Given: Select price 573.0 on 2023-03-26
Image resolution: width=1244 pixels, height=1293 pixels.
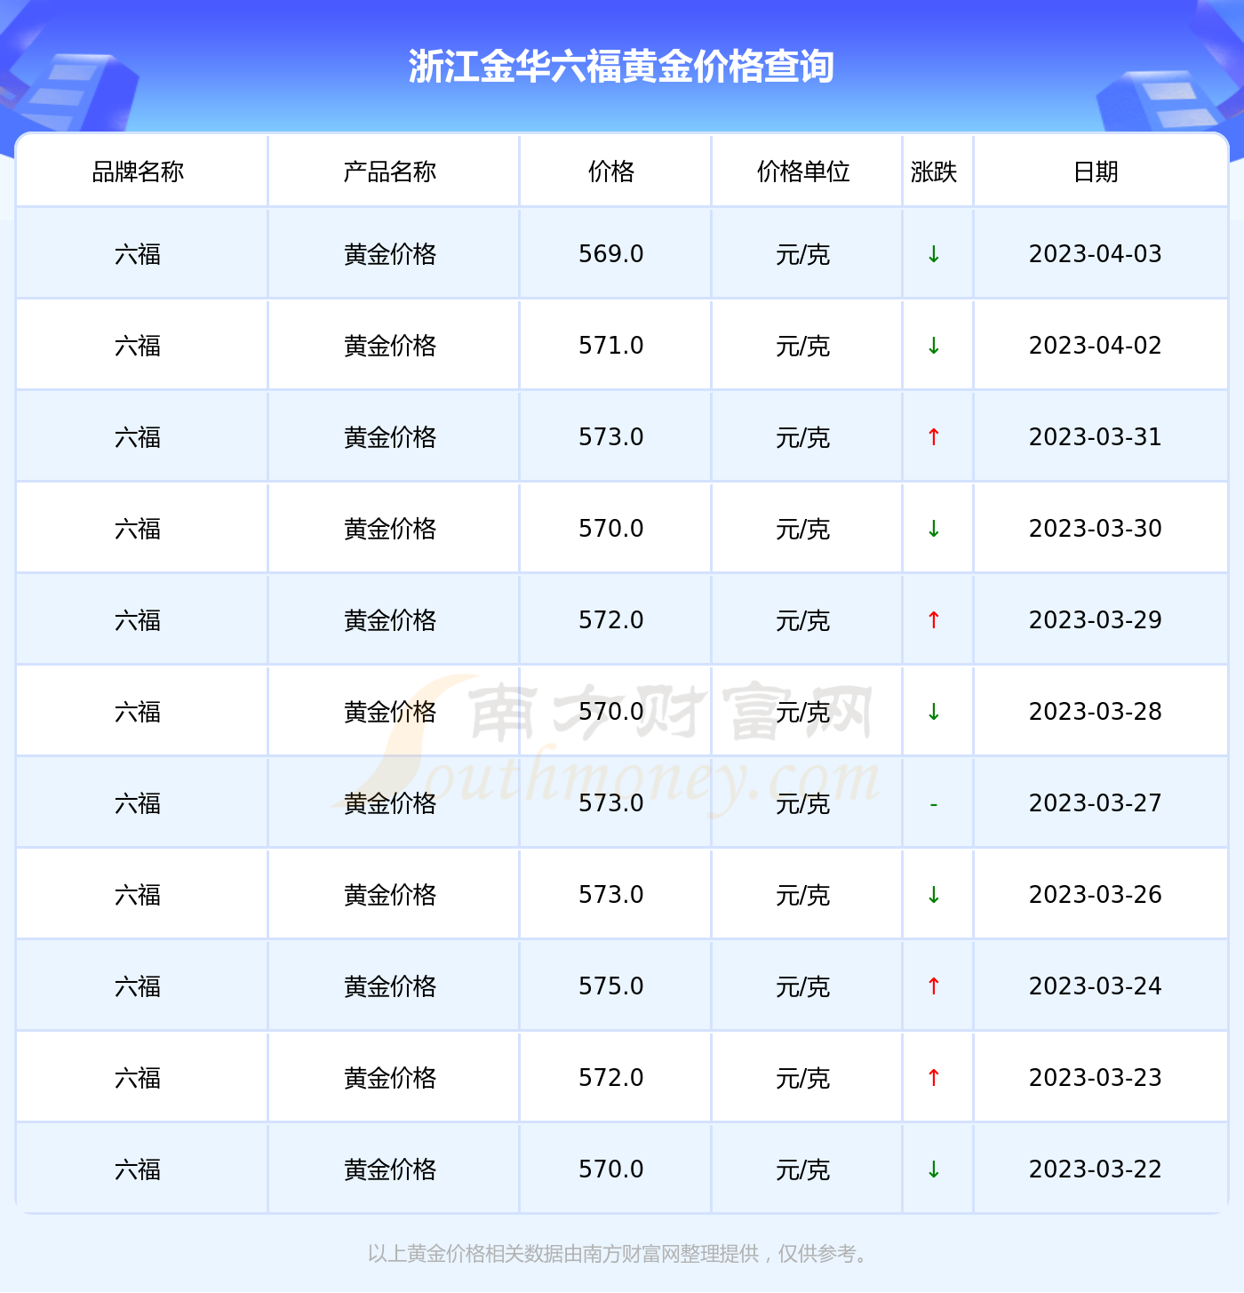Looking at the screenshot, I should coord(611,895).
